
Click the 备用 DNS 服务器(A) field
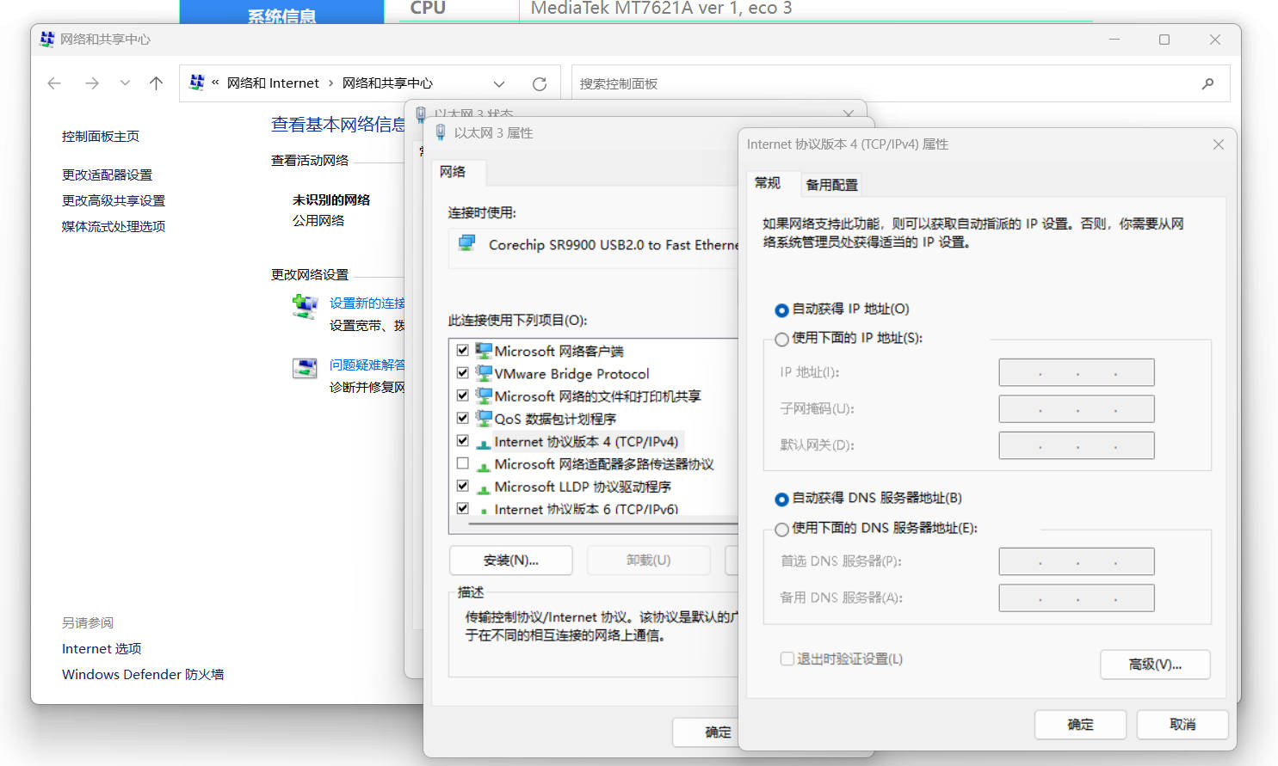click(x=1077, y=597)
